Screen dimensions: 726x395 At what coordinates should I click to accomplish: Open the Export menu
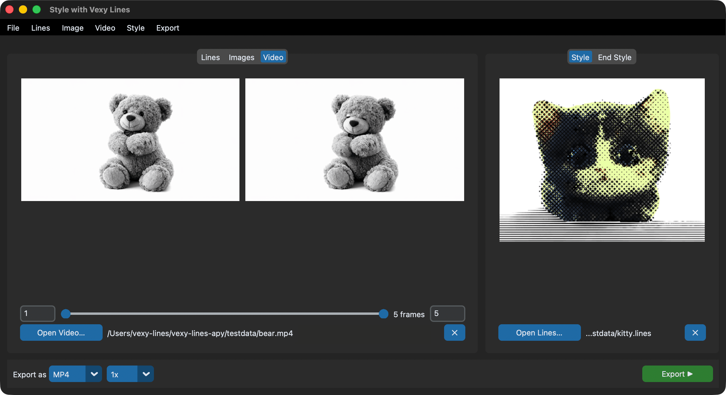pos(167,28)
